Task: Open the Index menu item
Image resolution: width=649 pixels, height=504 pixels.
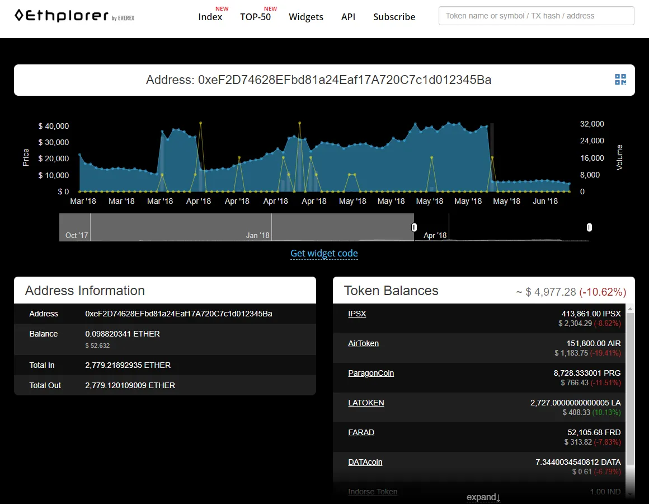Action: point(210,17)
